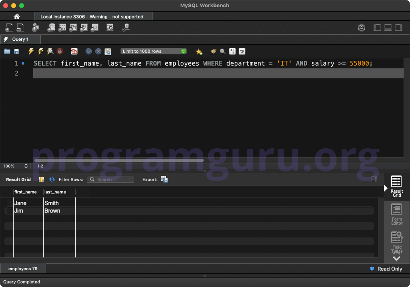
Task: Open SQL script file in new tab
Action: 20,28
